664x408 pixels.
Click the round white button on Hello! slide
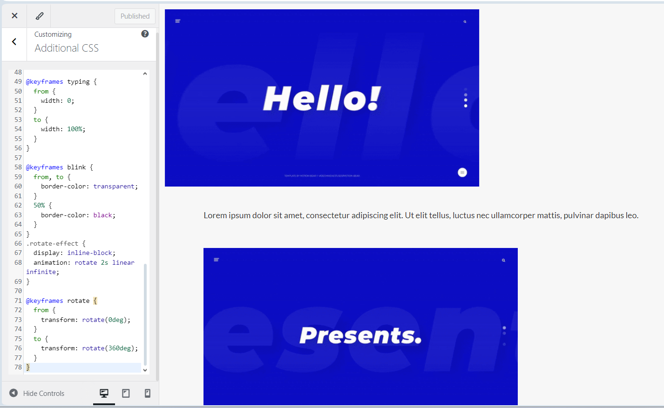[x=462, y=173]
